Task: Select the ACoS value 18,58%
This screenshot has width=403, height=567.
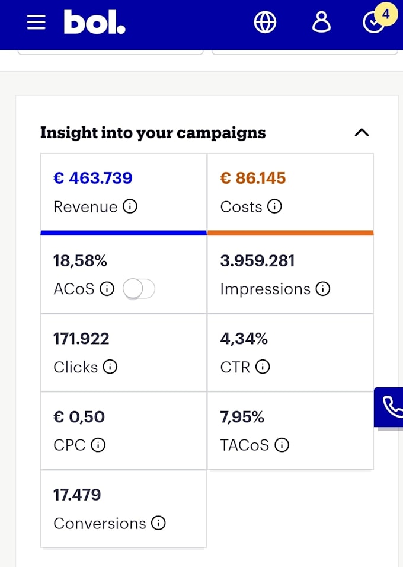Action: (x=80, y=261)
